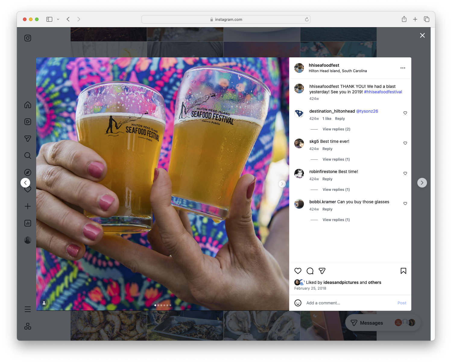Open Hilton Head Island location link
Screen dimensions: 452x363
(338, 71)
